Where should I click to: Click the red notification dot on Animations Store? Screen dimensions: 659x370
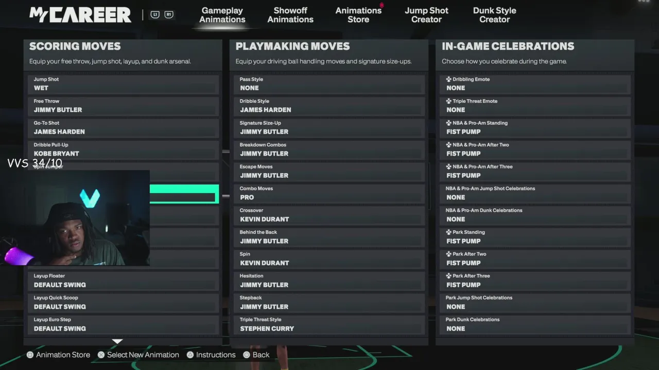tap(381, 6)
